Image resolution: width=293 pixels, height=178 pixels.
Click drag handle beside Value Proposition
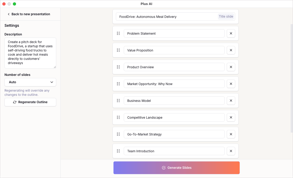pyautogui.click(x=118, y=50)
